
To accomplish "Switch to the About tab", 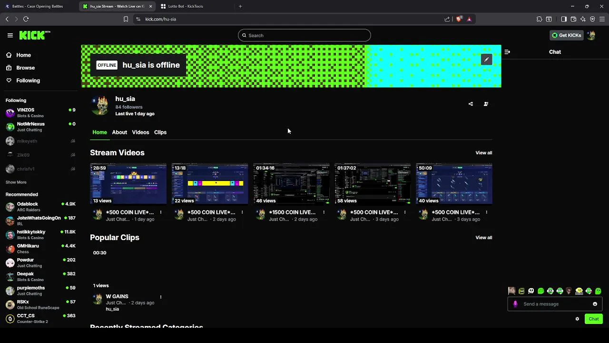I will point(119,132).
